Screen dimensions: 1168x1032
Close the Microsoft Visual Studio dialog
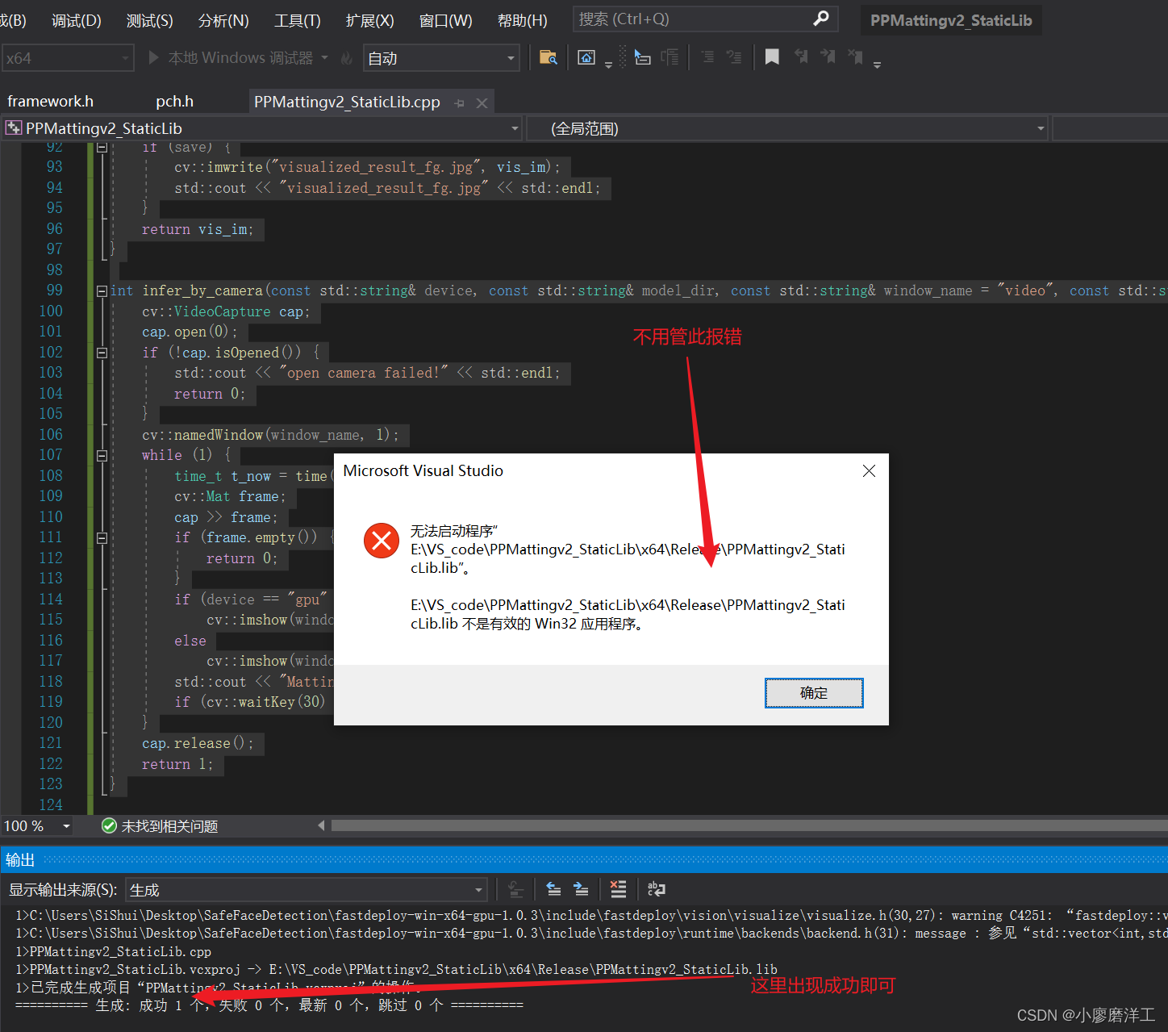[x=869, y=470]
